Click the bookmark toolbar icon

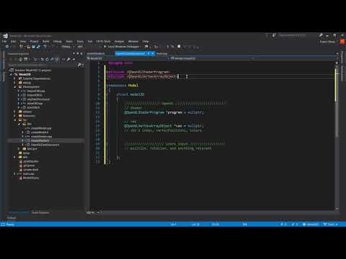click(179, 47)
